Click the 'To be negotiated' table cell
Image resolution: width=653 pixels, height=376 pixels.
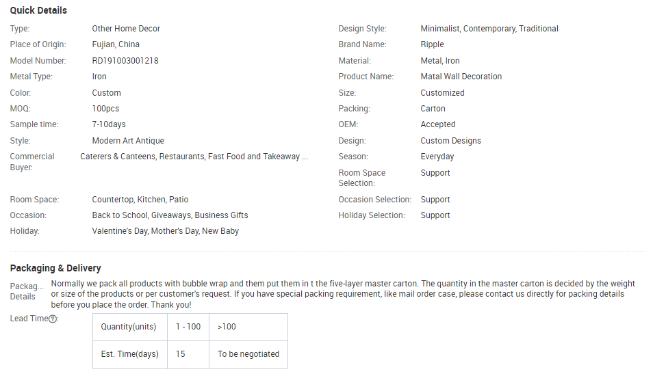coord(248,354)
